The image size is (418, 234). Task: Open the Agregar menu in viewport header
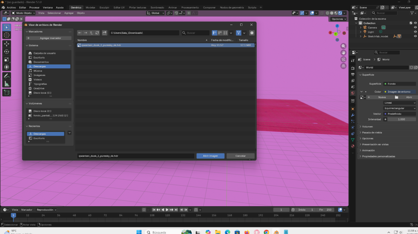coord(69,13)
